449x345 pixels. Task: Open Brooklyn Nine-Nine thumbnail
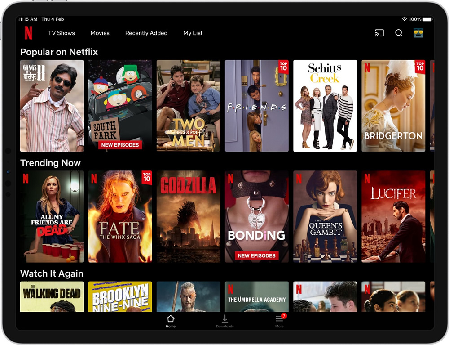120,296
